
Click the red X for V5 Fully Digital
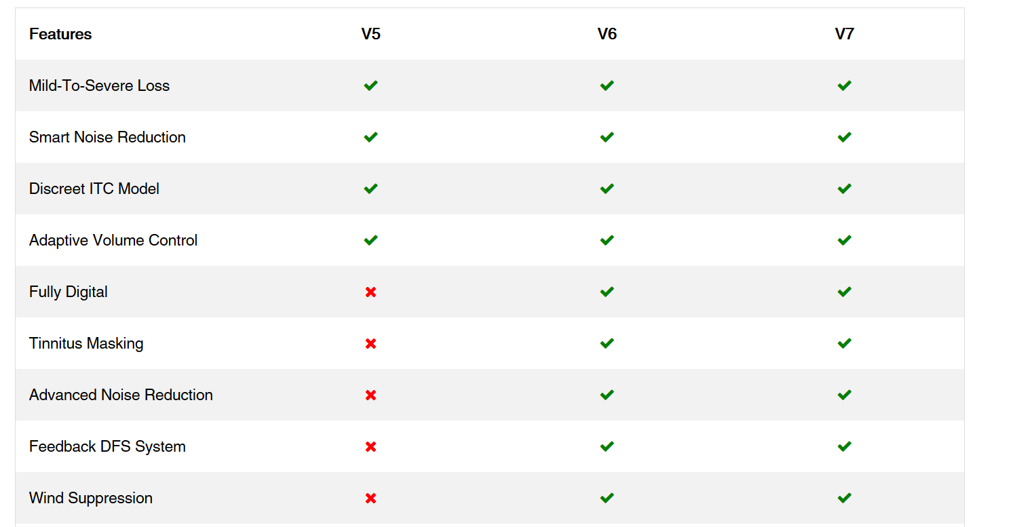coord(370,292)
